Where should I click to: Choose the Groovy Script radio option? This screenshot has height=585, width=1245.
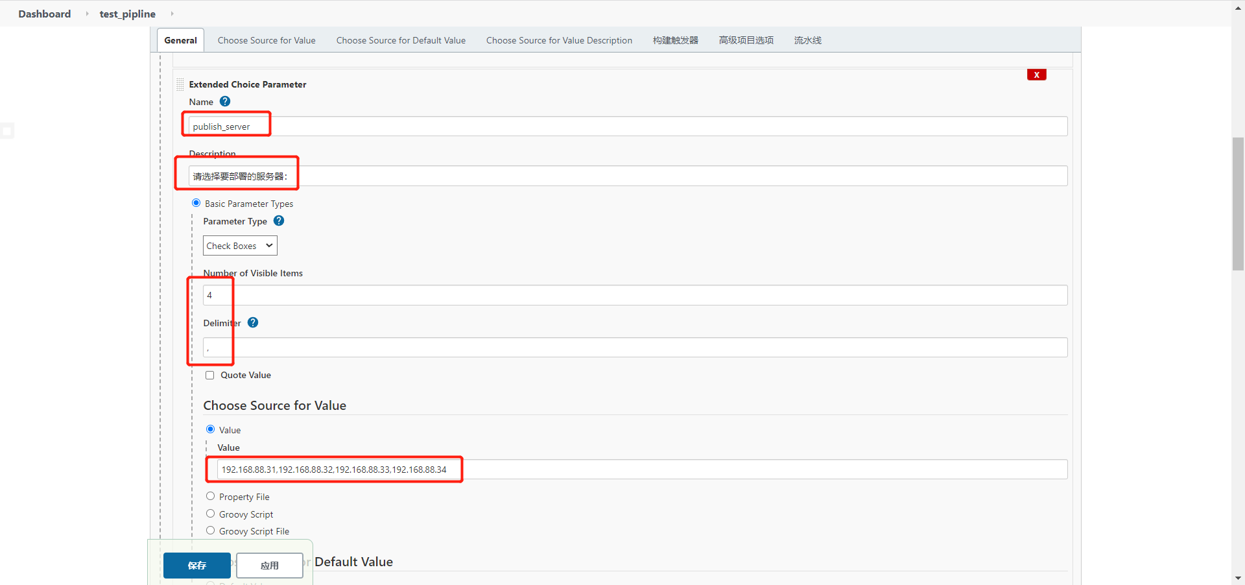210,514
